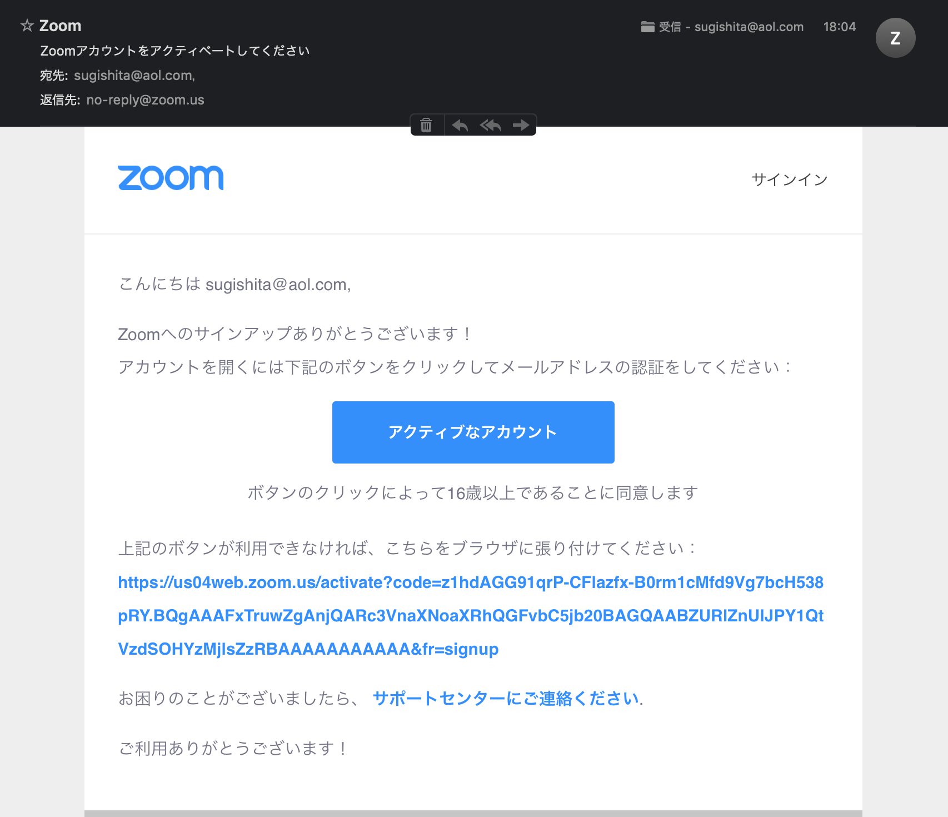Star this Zoom message

coord(27,26)
